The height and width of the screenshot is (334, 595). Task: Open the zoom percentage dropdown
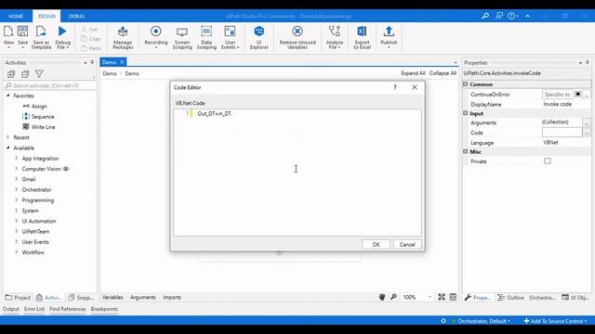coord(430,297)
